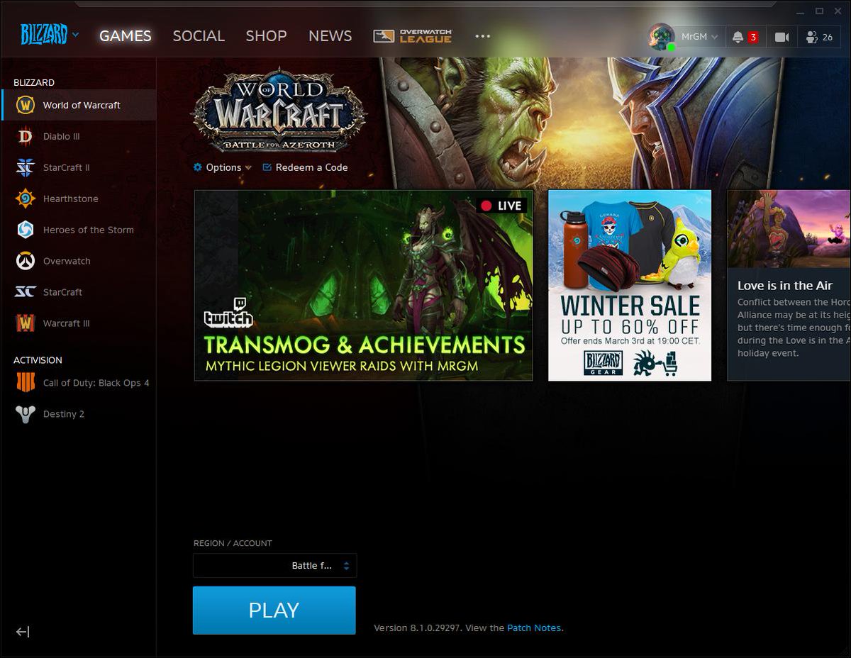This screenshot has width=851, height=658.
Task: Click the Love is in the Air heading
Action: (x=785, y=286)
